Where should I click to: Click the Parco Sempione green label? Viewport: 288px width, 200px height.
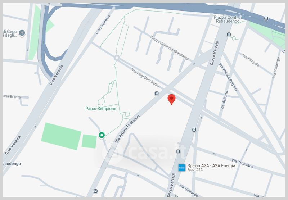click(x=101, y=109)
